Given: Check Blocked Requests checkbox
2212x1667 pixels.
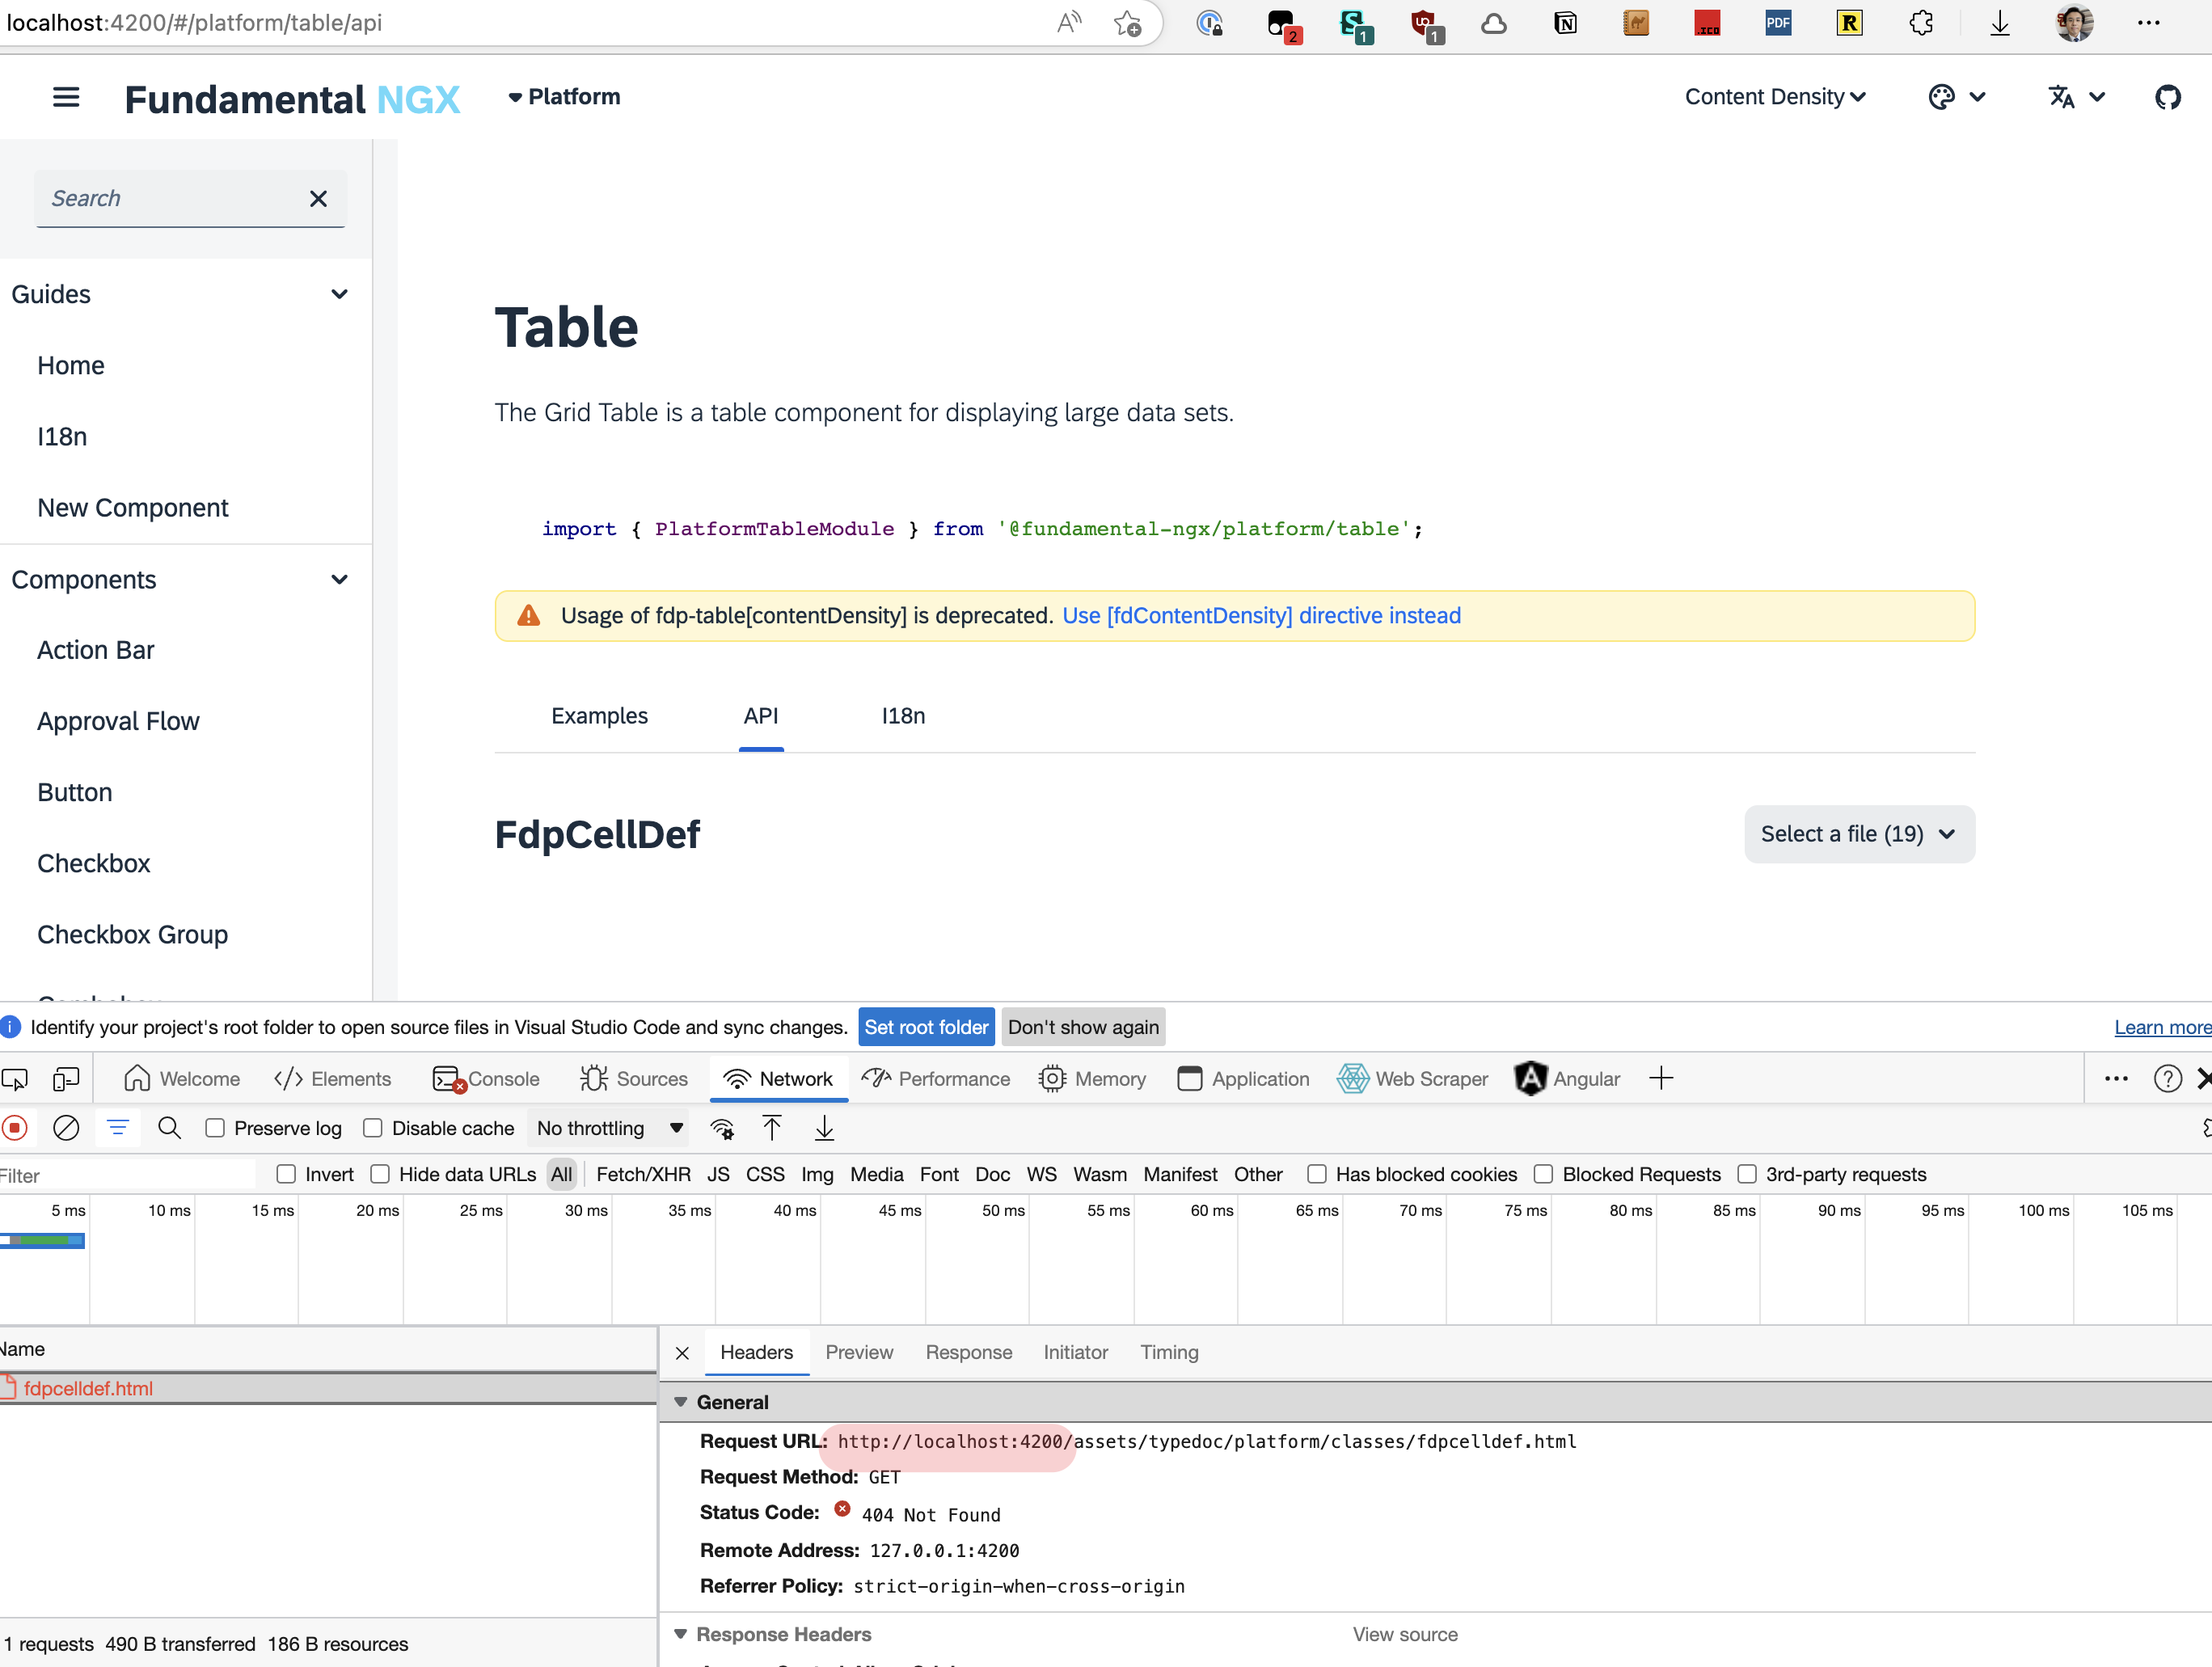Looking at the screenshot, I should point(1543,1174).
